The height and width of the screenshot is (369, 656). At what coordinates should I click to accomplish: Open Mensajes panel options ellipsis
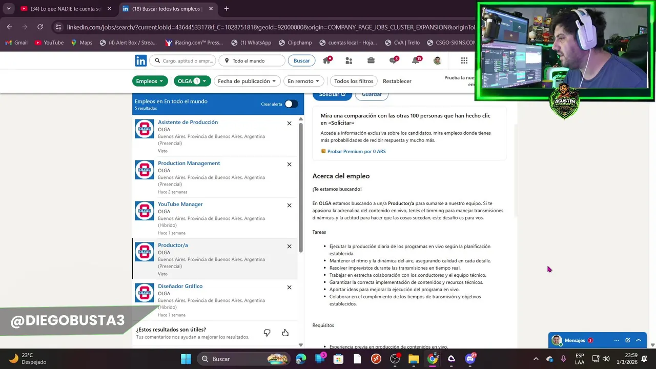pos(617,340)
